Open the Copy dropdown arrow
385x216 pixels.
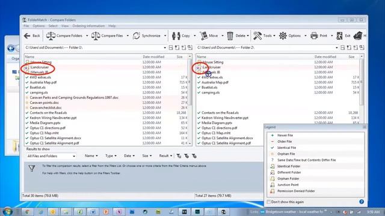click(x=195, y=36)
